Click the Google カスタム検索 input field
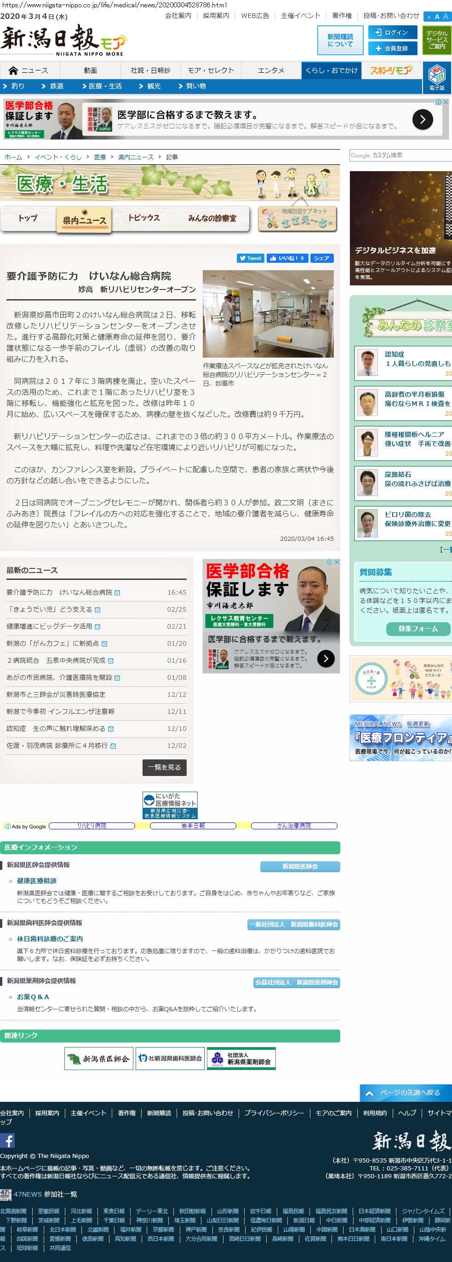 (x=401, y=155)
